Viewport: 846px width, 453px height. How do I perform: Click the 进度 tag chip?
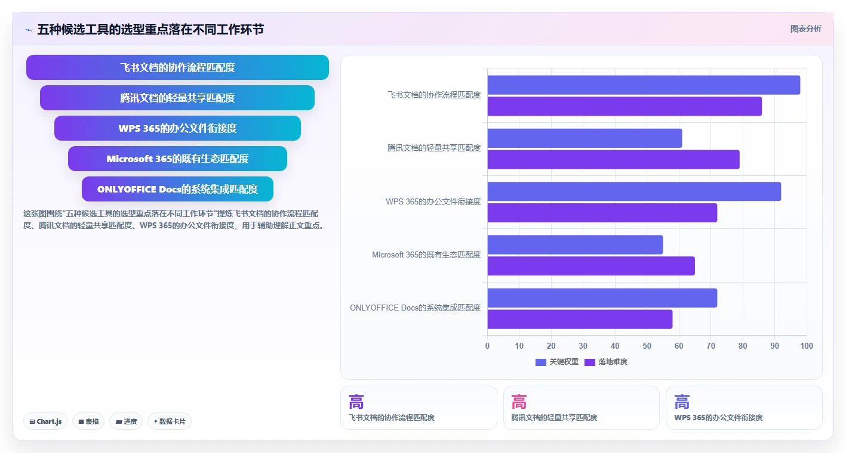coord(126,421)
